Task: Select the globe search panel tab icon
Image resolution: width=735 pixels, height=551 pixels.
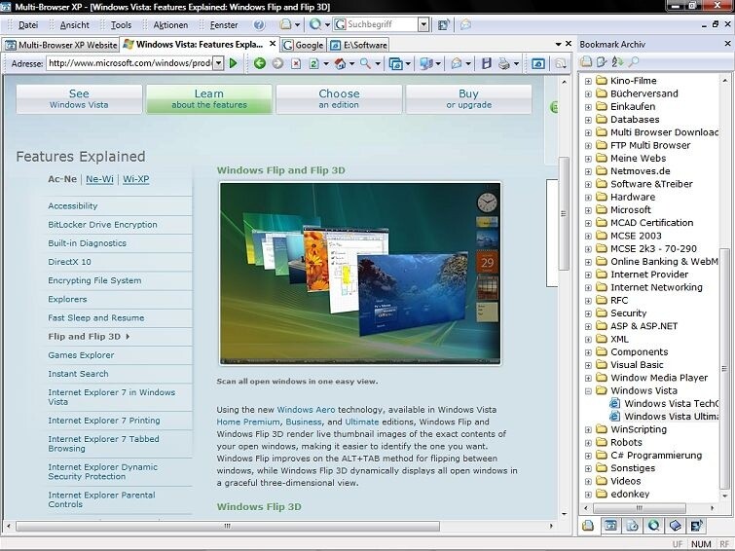Action: [x=653, y=526]
